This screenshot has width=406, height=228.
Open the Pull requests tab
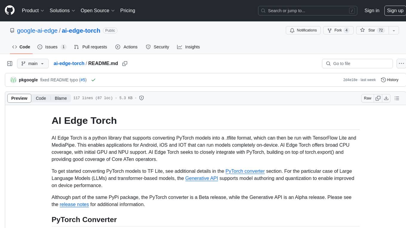(90, 47)
